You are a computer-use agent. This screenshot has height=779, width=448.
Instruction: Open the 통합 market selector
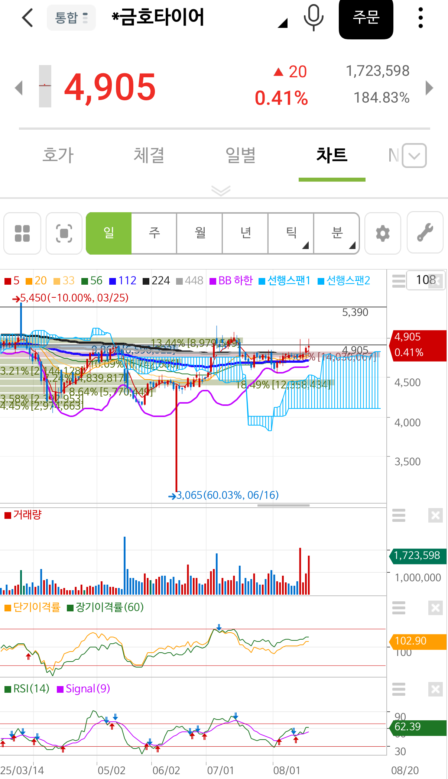(x=71, y=17)
